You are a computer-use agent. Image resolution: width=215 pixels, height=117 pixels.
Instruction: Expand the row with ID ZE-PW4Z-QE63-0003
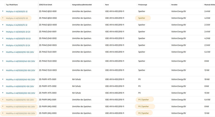tap(3, 25)
